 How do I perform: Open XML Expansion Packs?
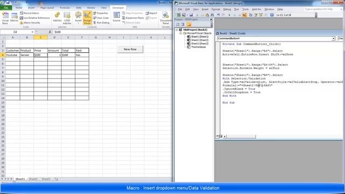click(x=133, y=18)
